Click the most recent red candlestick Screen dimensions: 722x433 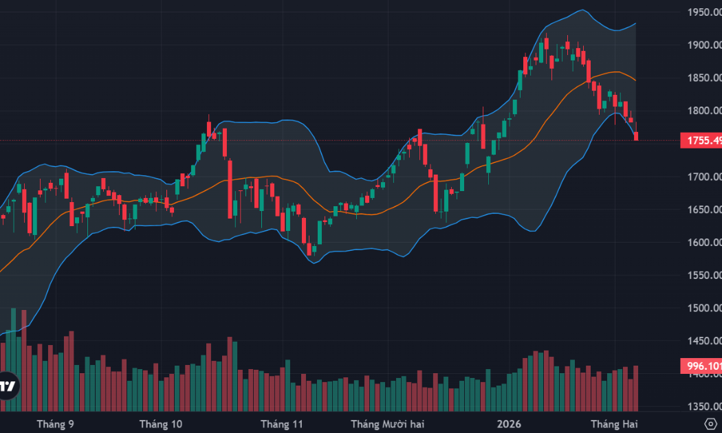pos(636,135)
